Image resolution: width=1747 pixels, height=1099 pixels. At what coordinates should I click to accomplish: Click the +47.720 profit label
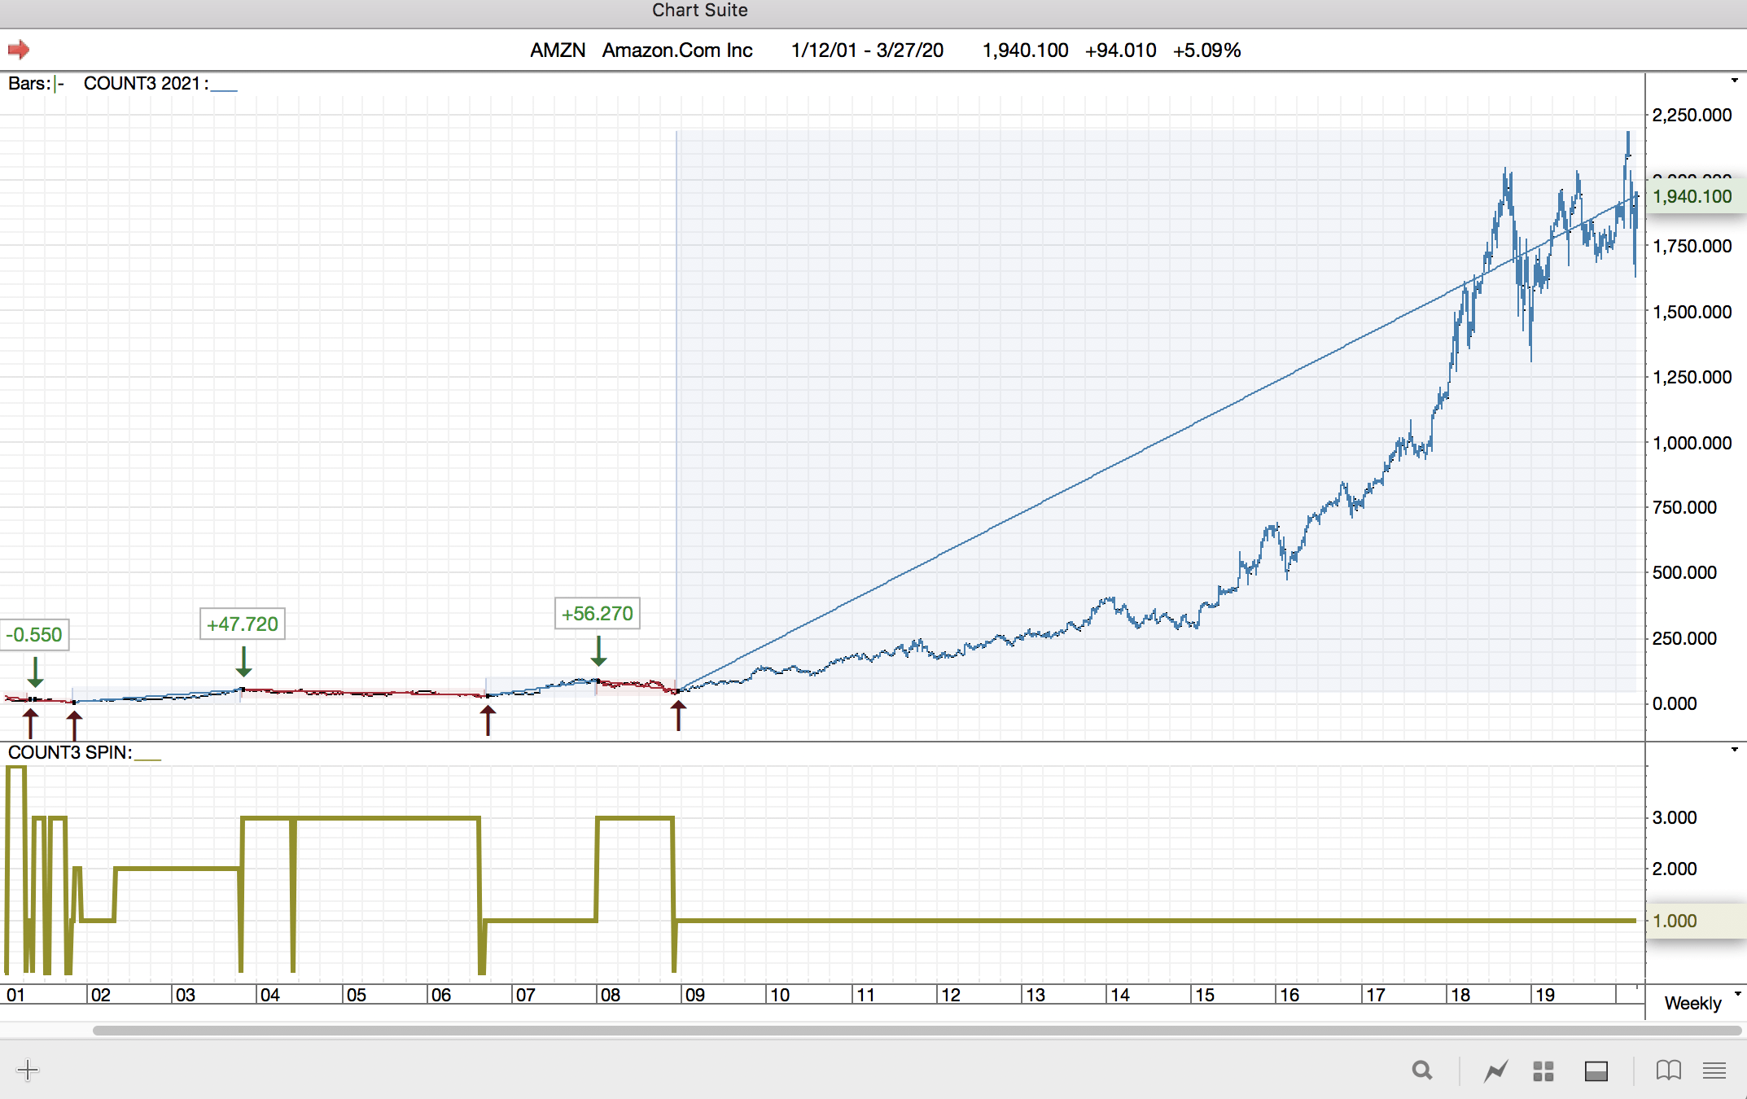point(243,624)
